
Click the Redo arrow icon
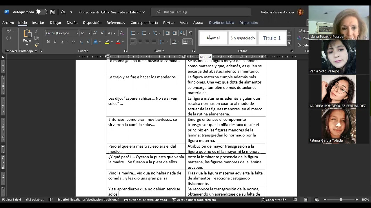click(x=9, y=38)
